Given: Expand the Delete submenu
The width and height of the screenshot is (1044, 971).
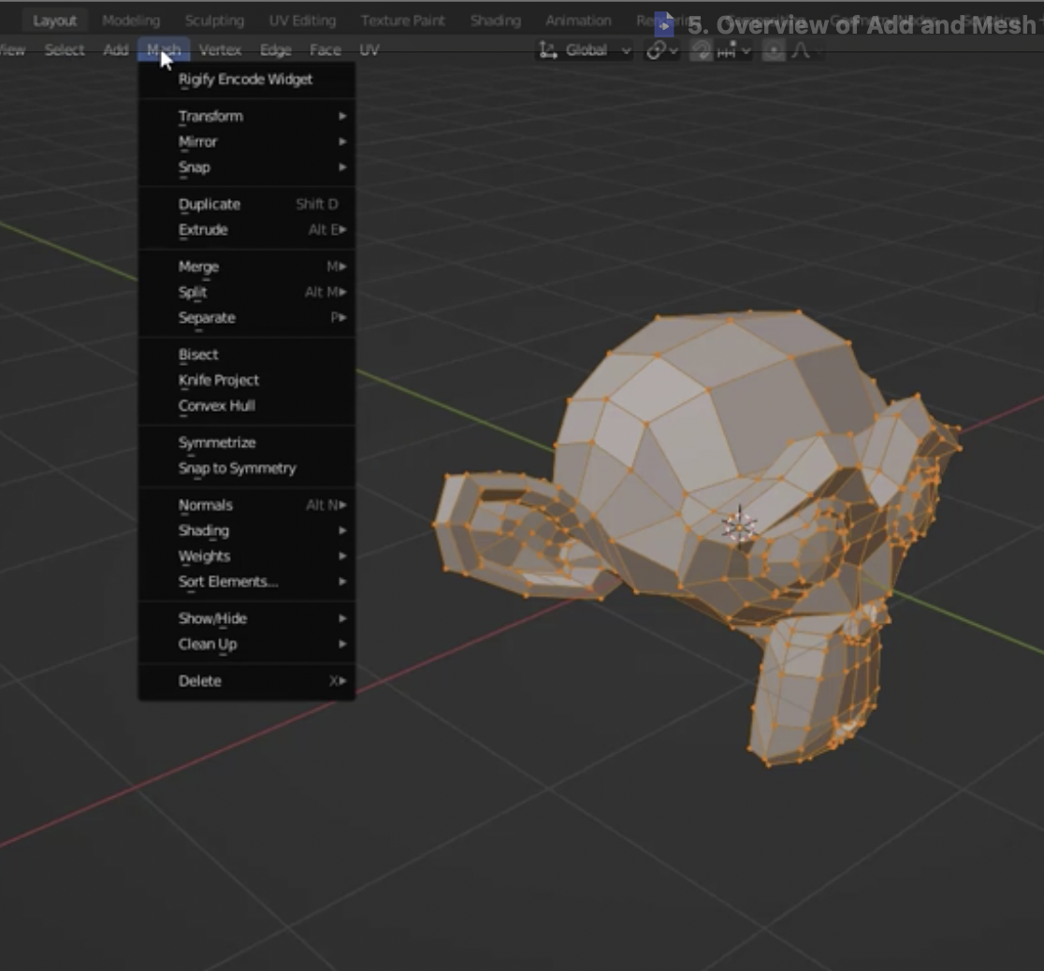Looking at the screenshot, I should (246, 681).
